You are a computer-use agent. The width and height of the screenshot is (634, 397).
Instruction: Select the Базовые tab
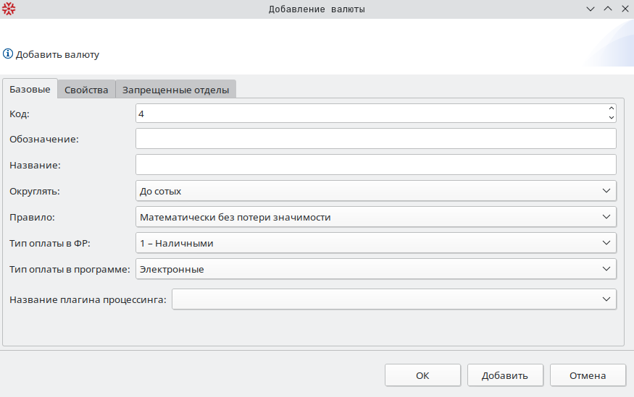pyautogui.click(x=30, y=90)
